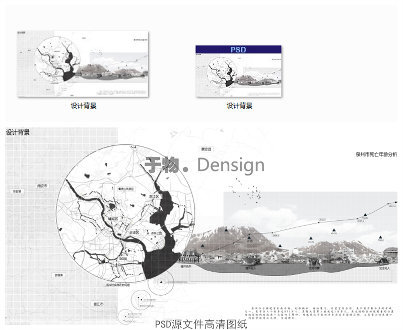Select the 丰泽区 label inside the circle map
The height and width of the screenshot is (330, 403).
133,233
